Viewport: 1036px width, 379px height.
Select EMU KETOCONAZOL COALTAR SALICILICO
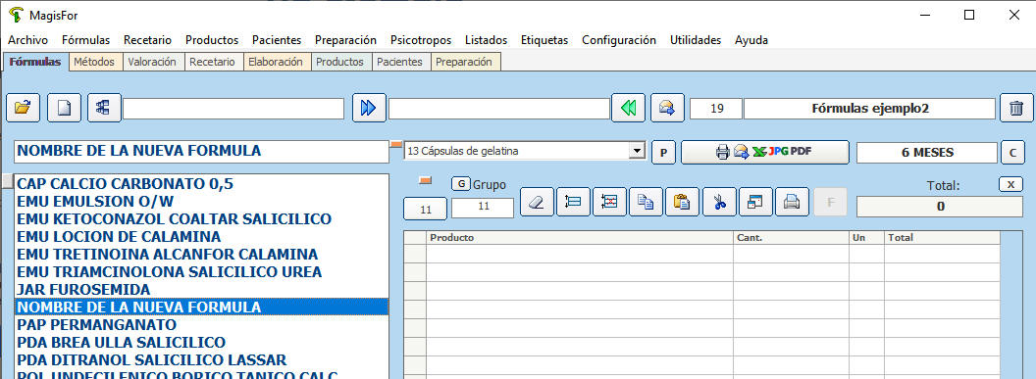coord(201,218)
